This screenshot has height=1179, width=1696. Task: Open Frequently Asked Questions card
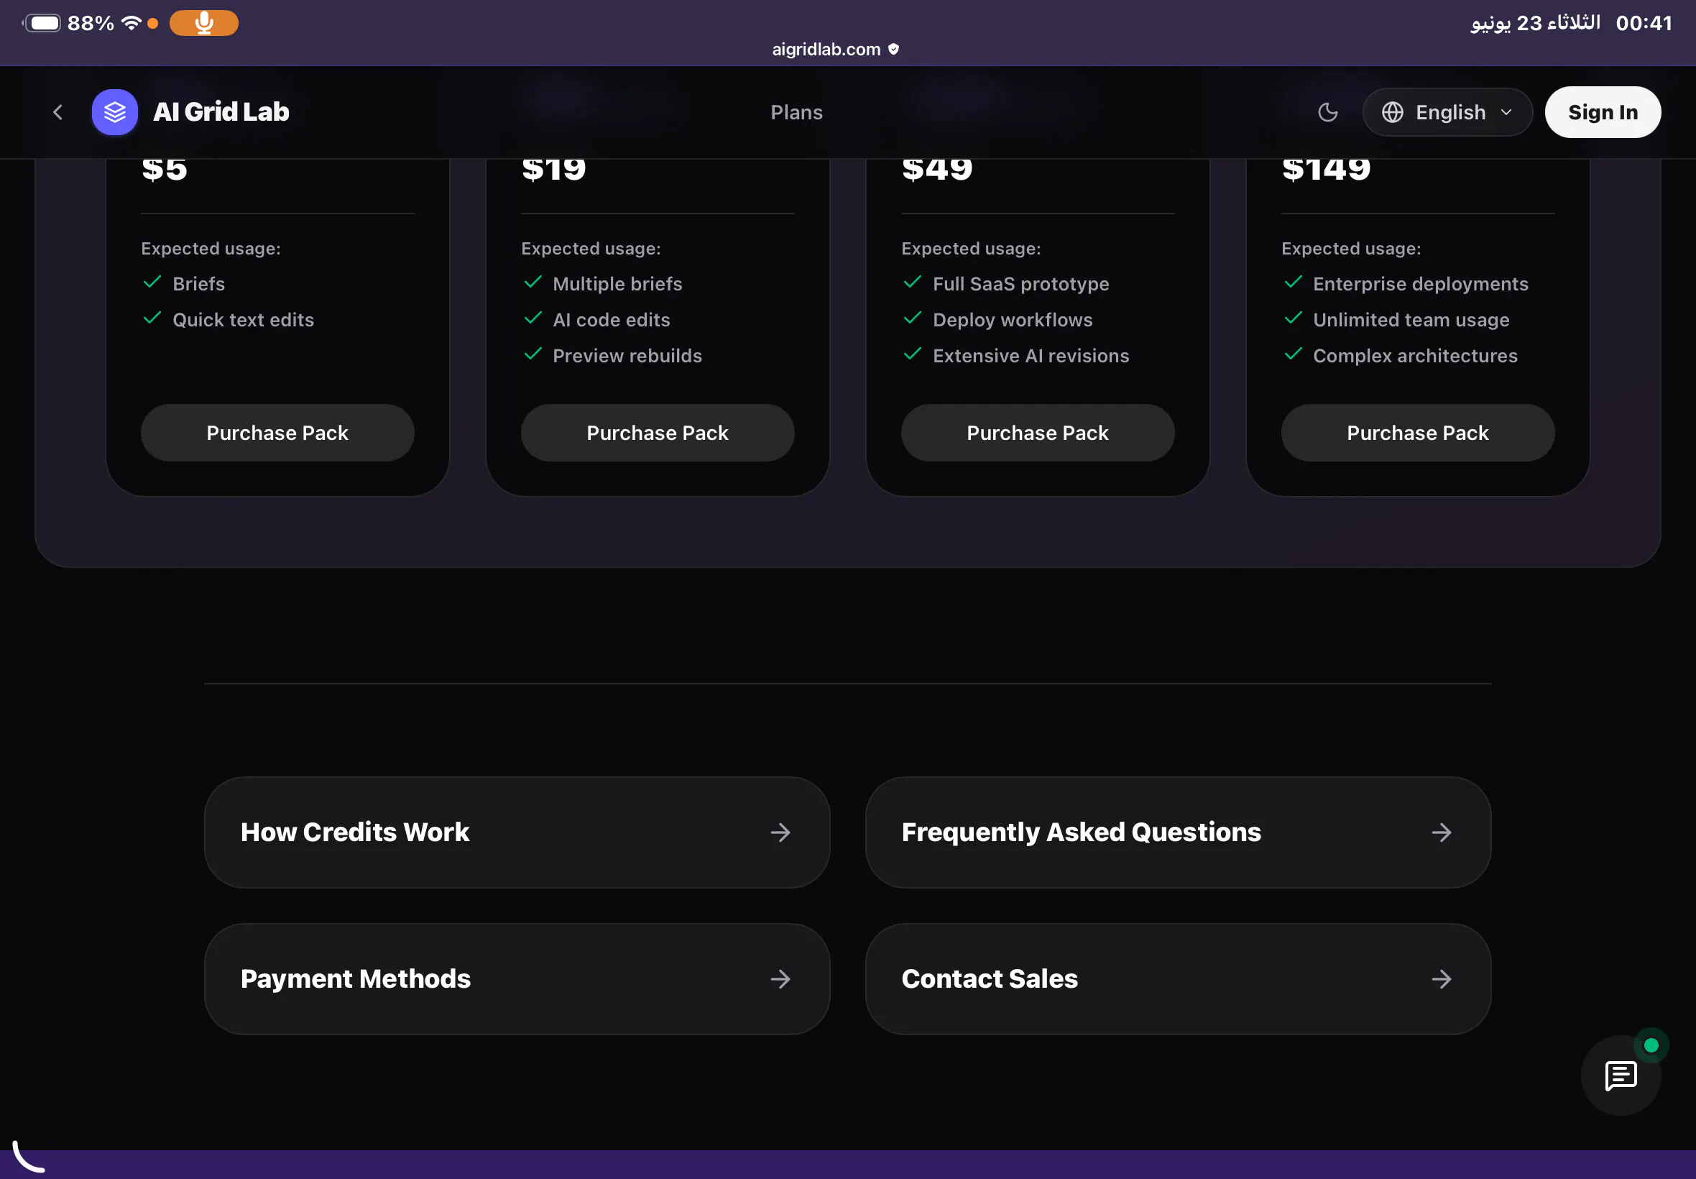pyautogui.click(x=1178, y=832)
